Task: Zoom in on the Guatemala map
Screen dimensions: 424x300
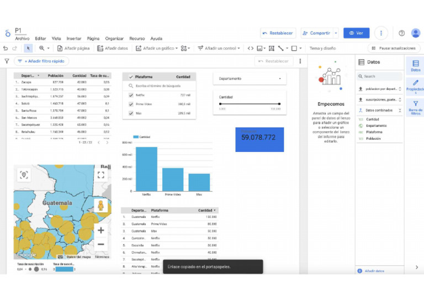Action: [x=101, y=230]
